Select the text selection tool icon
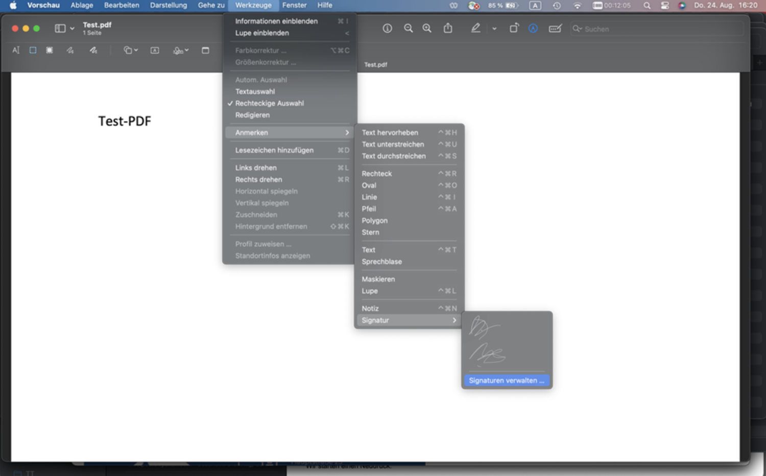Viewport: 766px width, 476px height. pyautogui.click(x=16, y=50)
